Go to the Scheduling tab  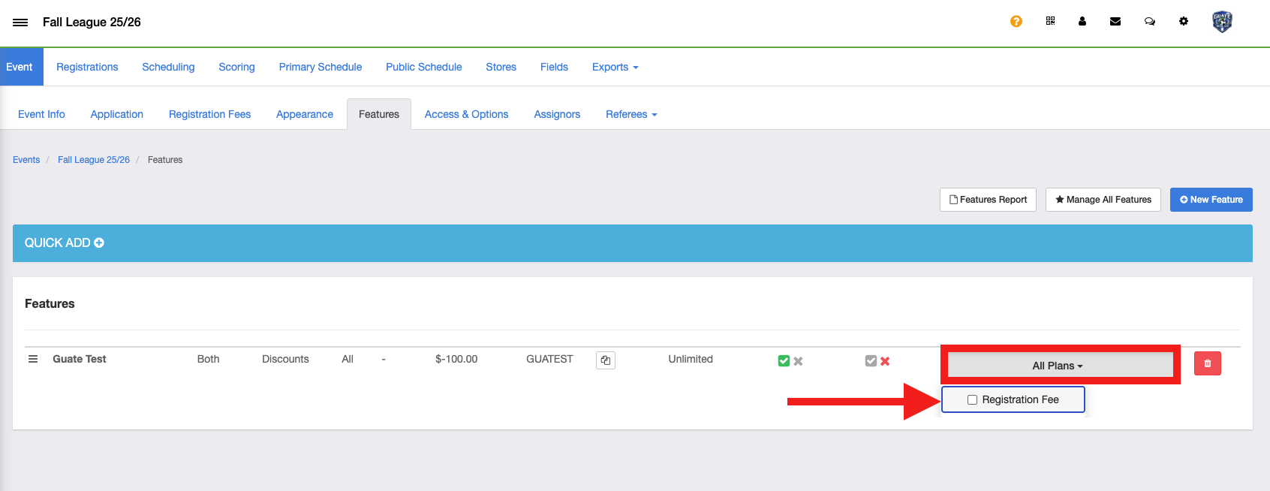tap(168, 67)
